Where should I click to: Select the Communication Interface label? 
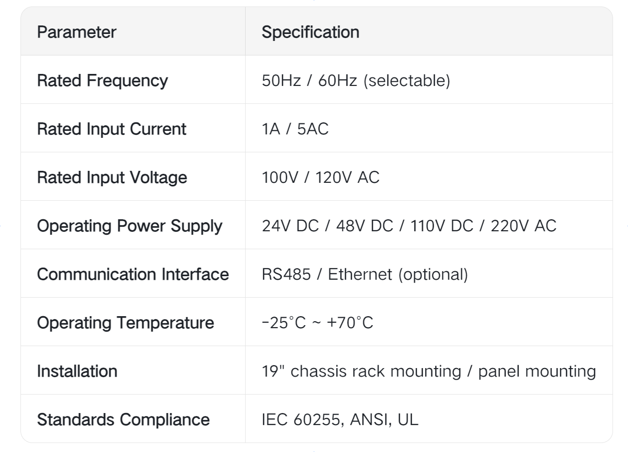(133, 275)
